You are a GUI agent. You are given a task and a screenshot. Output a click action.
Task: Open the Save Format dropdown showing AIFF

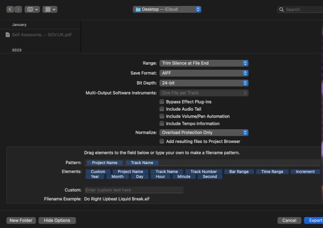[204, 73]
